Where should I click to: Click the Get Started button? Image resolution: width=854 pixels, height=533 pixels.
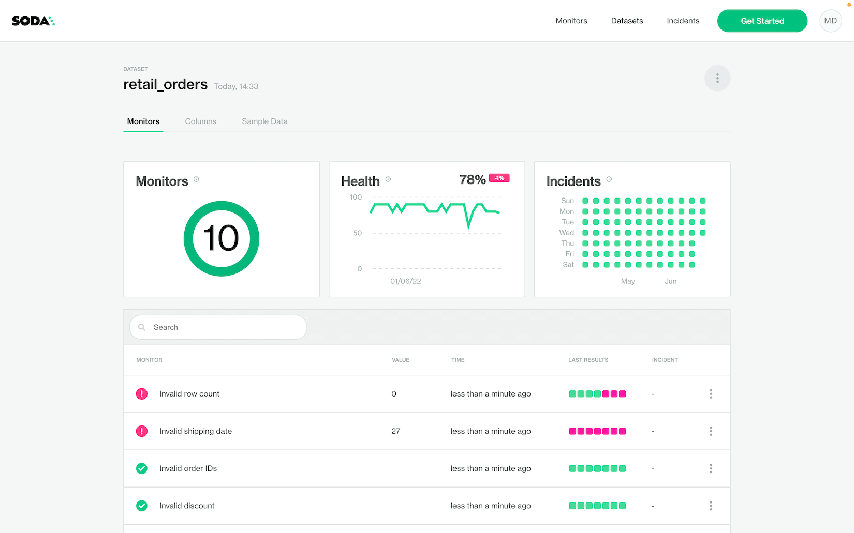tap(762, 21)
